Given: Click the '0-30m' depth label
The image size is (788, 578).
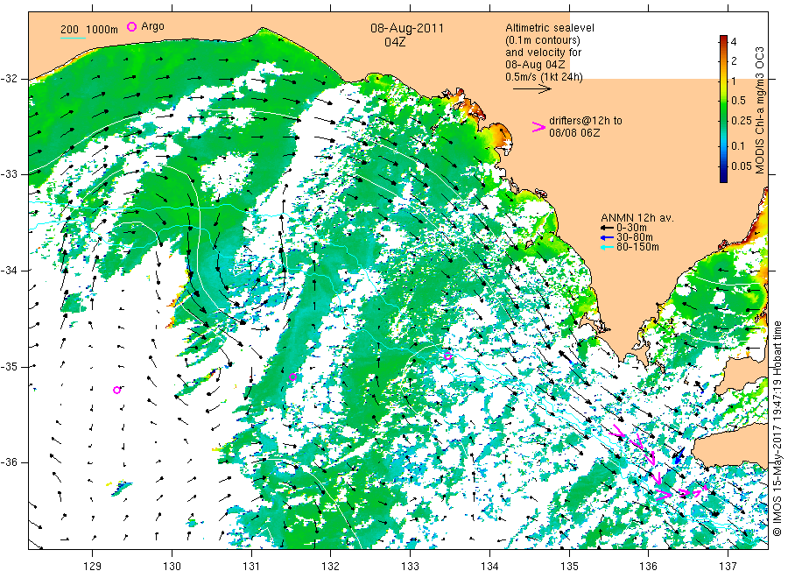Looking at the screenshot, I should click(x=631, y=228).
